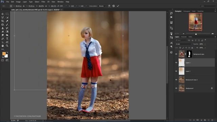Open the Filter menu

click(43, 2)
